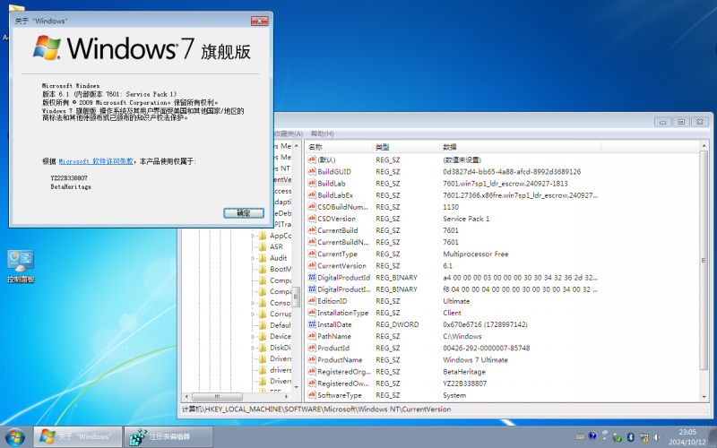717x448 pixels.
Task: Switch to 注册表编辑器 taskbar button
Action: pyautogui.click(x=169, y=436)
